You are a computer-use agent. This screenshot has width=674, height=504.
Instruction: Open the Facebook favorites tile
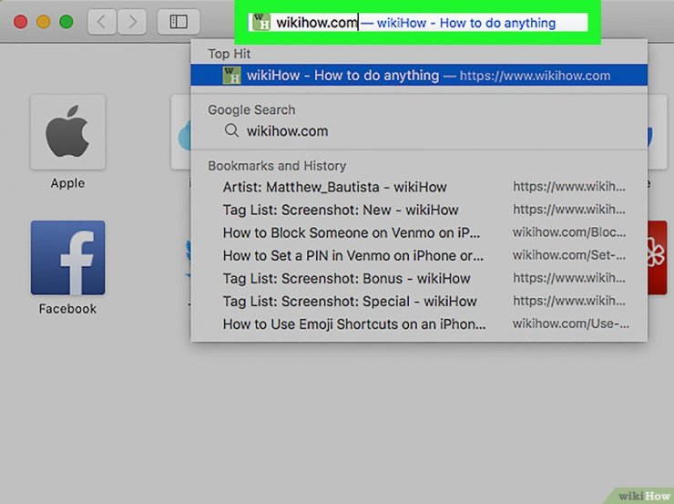coord(68,258)
